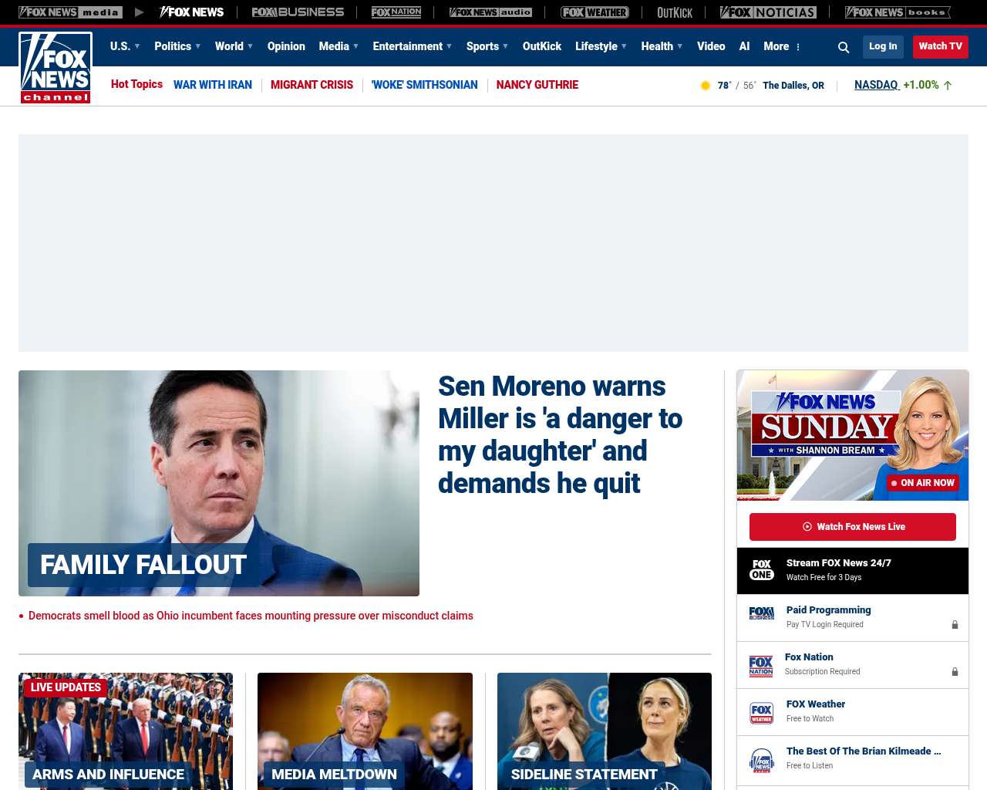Click the Fox News logo in top bar
The height and width of the screenshot is (790, 987).
[x=191, y=12]
